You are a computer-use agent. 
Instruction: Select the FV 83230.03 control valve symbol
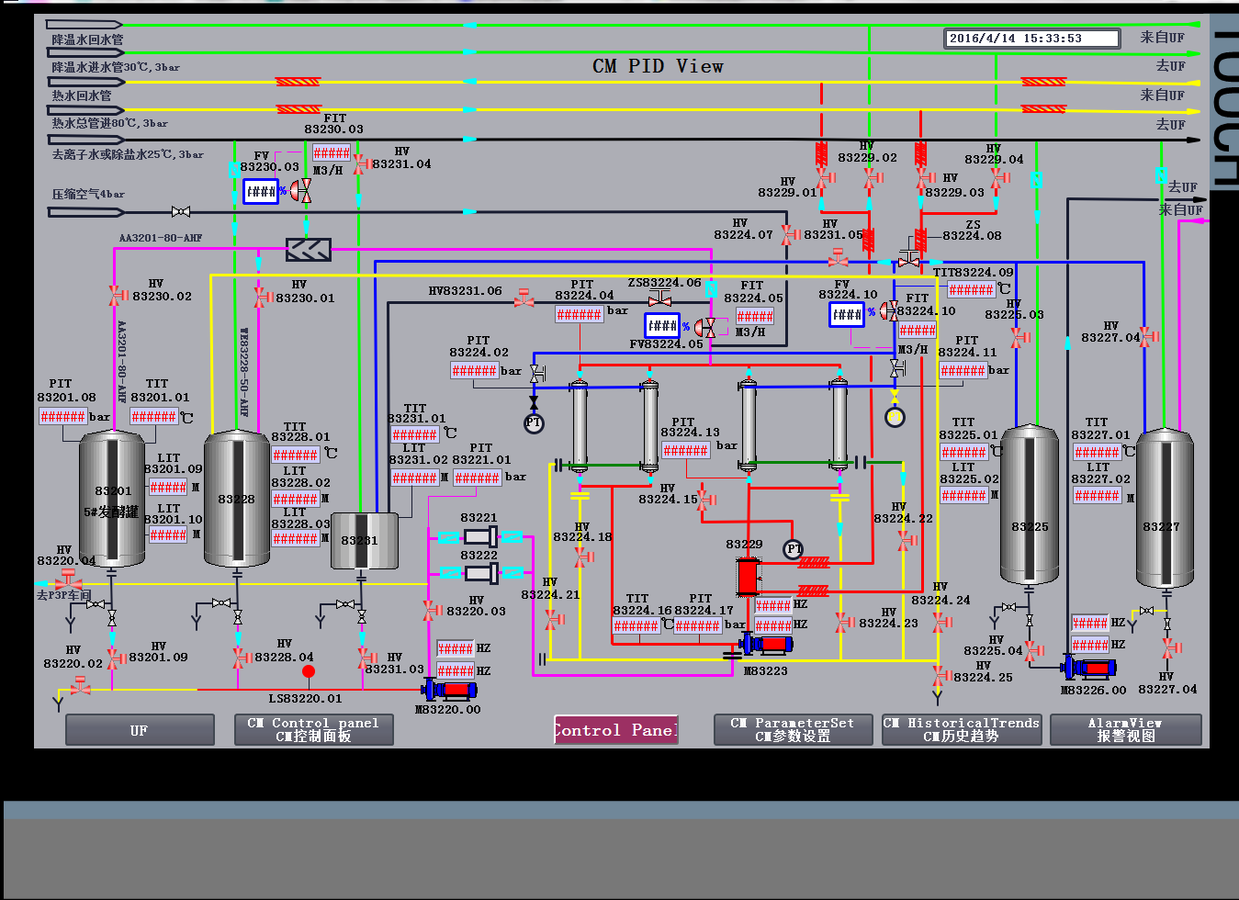(300, 191)
